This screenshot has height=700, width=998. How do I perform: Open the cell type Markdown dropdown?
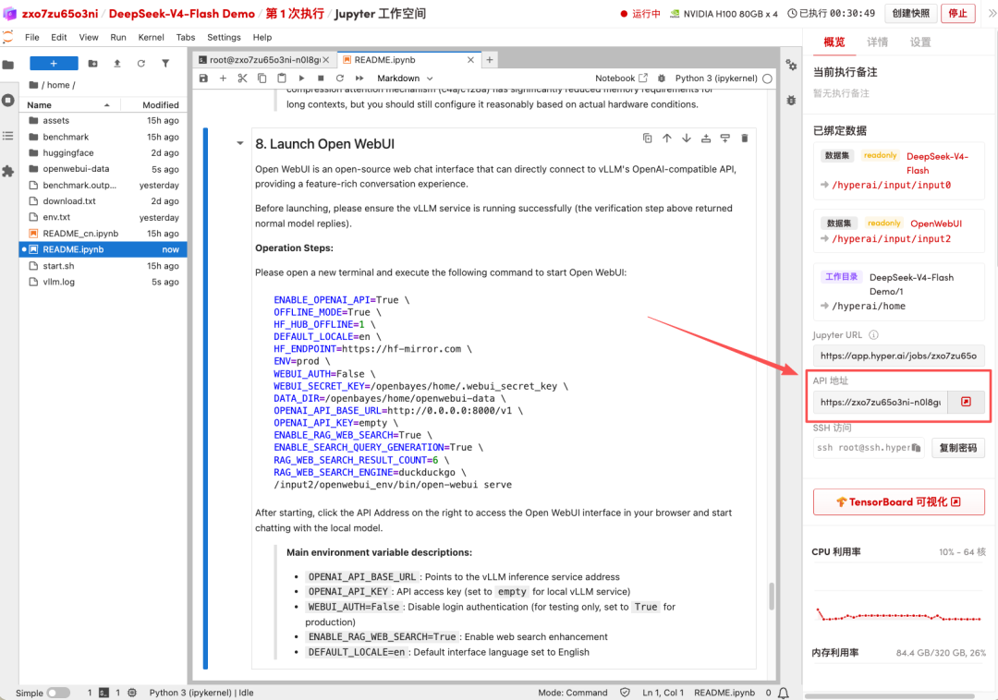coord(405,78)
